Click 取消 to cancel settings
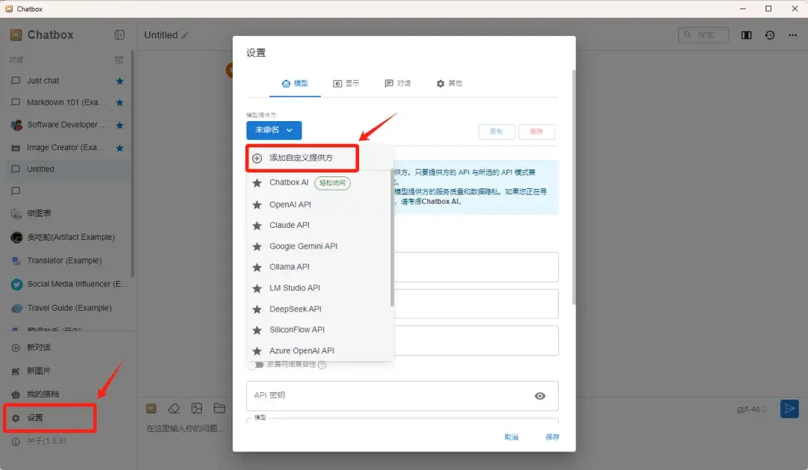Viewport: 808px width, 470px height. pos(511,437)
